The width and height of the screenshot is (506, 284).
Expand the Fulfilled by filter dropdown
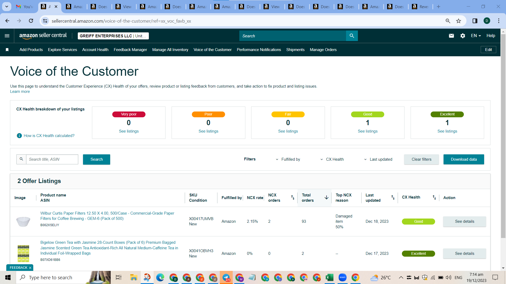coord(288,159)
